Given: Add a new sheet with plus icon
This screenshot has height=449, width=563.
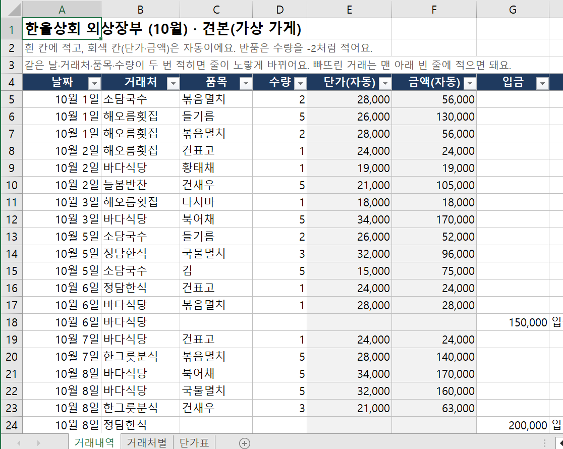Looking at the screenshot, I should (245, 443).
